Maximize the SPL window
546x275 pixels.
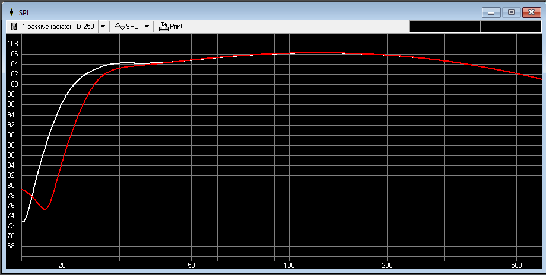[511, 12]
